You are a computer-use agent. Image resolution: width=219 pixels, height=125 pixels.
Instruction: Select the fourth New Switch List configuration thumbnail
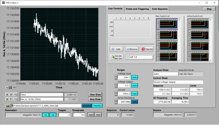point(167,56)
